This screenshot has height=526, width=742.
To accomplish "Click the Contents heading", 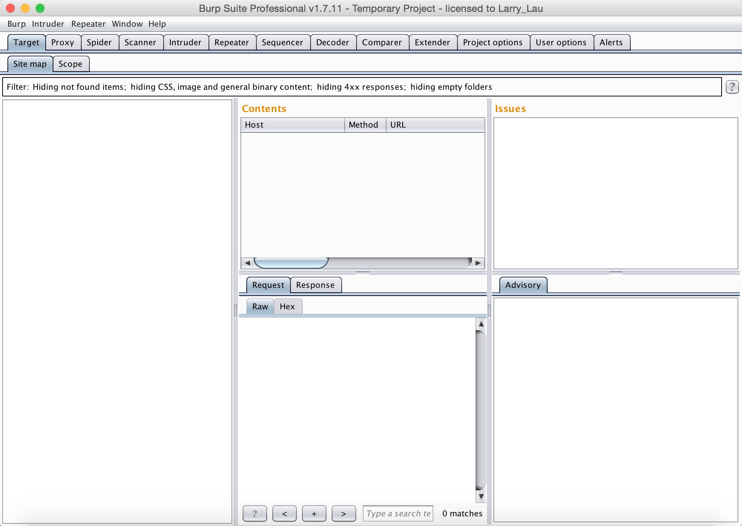I will [264, 109].
